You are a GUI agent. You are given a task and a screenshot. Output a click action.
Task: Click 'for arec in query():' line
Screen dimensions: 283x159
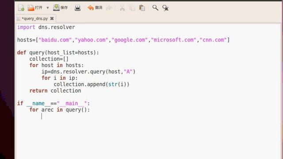pyautogui.click(x=60, y=110)
